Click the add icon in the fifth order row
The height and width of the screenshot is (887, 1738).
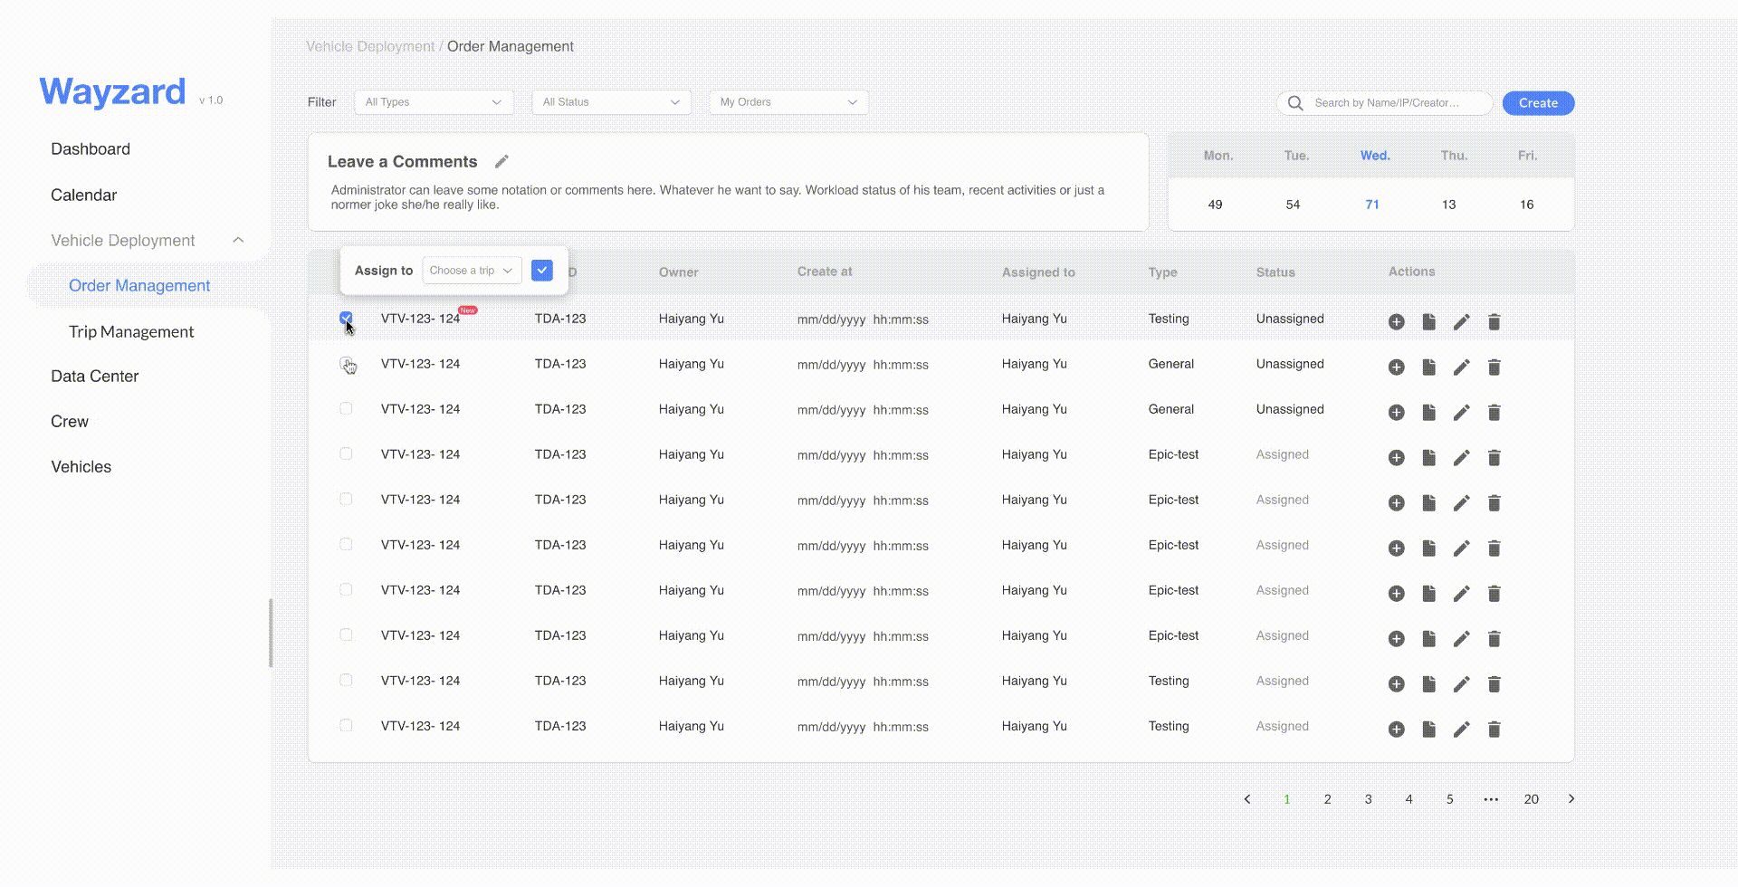[1397, 502]
